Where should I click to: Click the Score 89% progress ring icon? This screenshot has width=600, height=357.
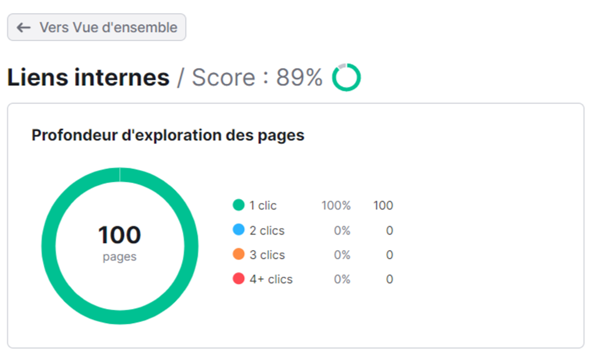(346, 77)
